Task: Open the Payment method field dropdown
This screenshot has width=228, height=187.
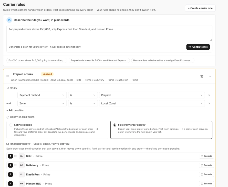Action: tap(42, 95)
